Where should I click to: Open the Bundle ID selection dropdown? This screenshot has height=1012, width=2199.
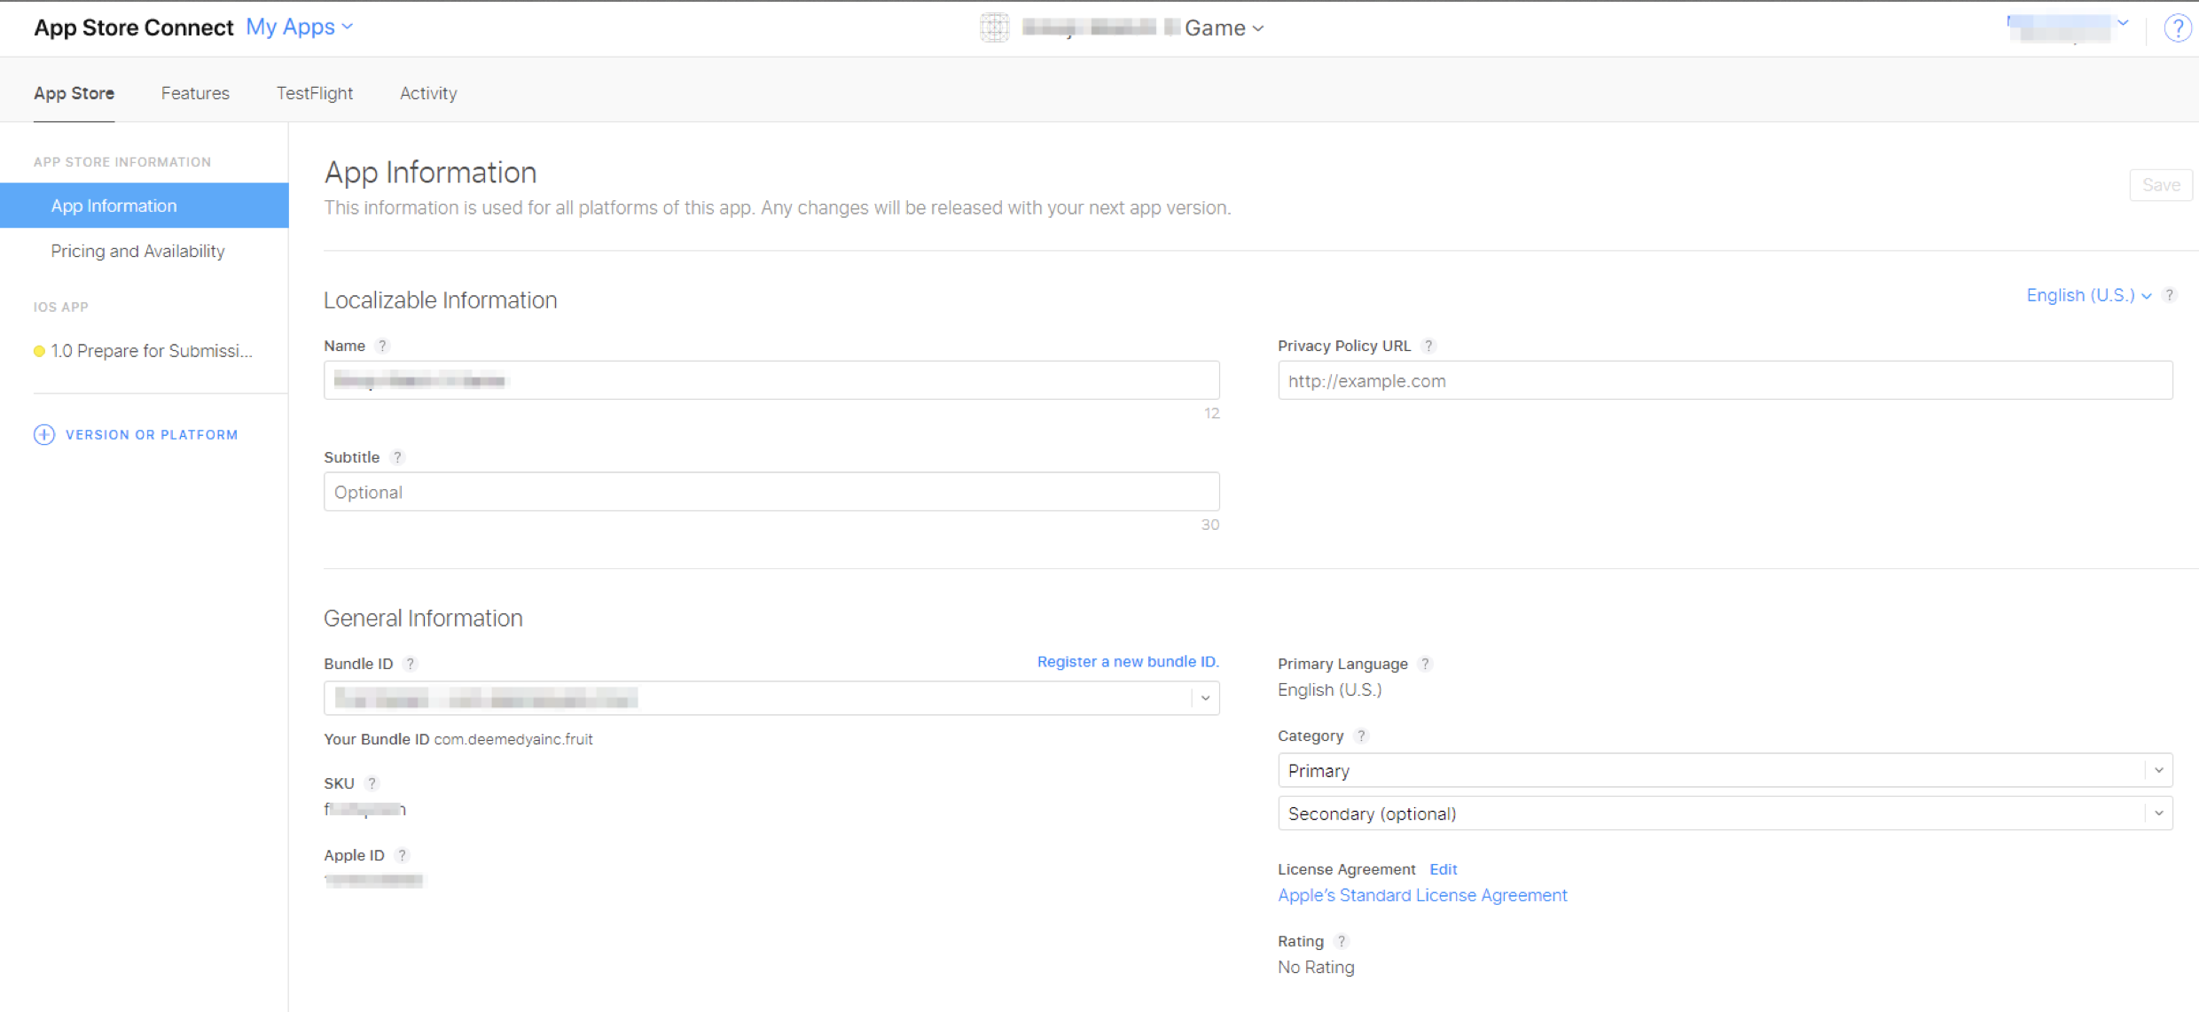[1205, 698]
